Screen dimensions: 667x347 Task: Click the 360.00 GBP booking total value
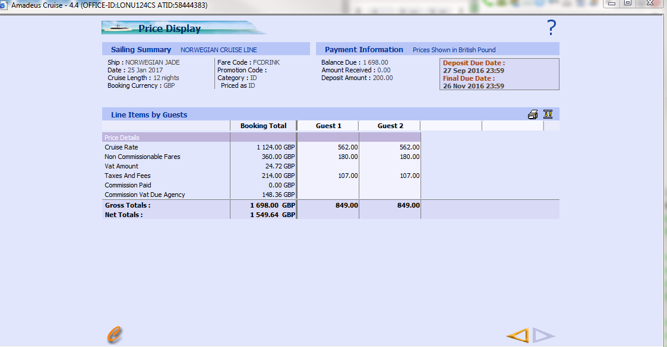point(278,157)
